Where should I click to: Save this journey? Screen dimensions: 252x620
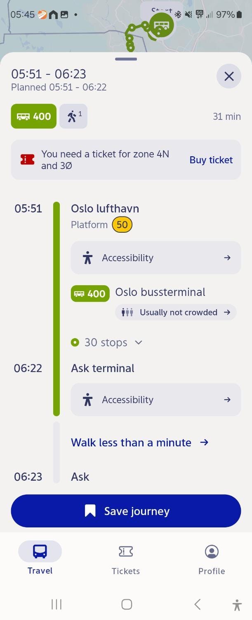click(126, 511)
